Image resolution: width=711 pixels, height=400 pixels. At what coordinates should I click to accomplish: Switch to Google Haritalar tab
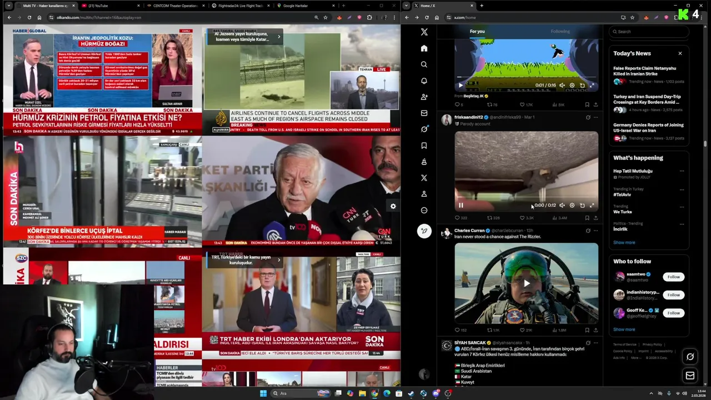click(306, 6)
